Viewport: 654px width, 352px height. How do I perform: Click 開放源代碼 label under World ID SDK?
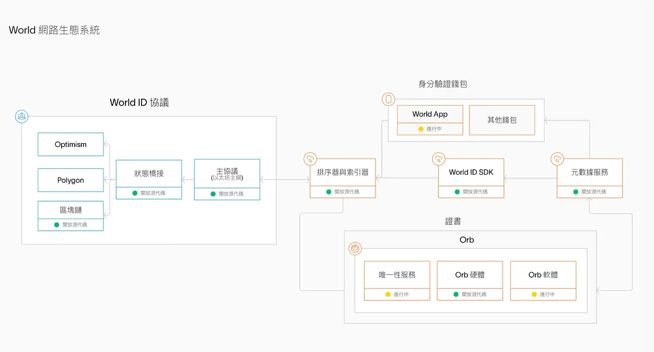tap(475, 192)
